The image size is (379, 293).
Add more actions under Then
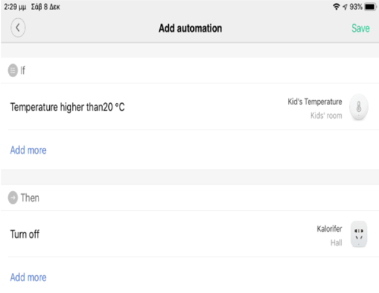[x=28, y=277]
